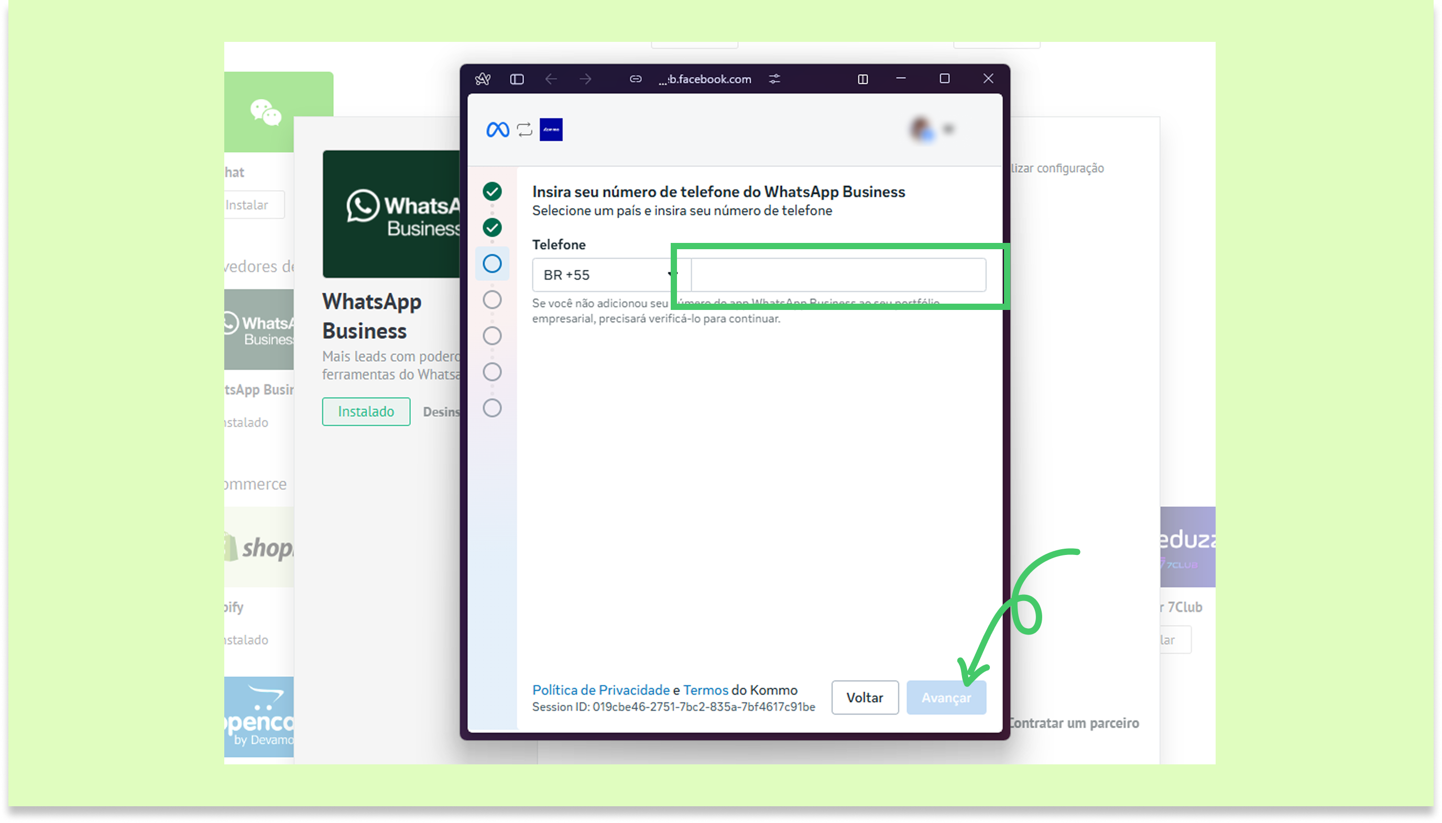Click the Instalado button under WhatsApp Business

(x=365, y=411)
